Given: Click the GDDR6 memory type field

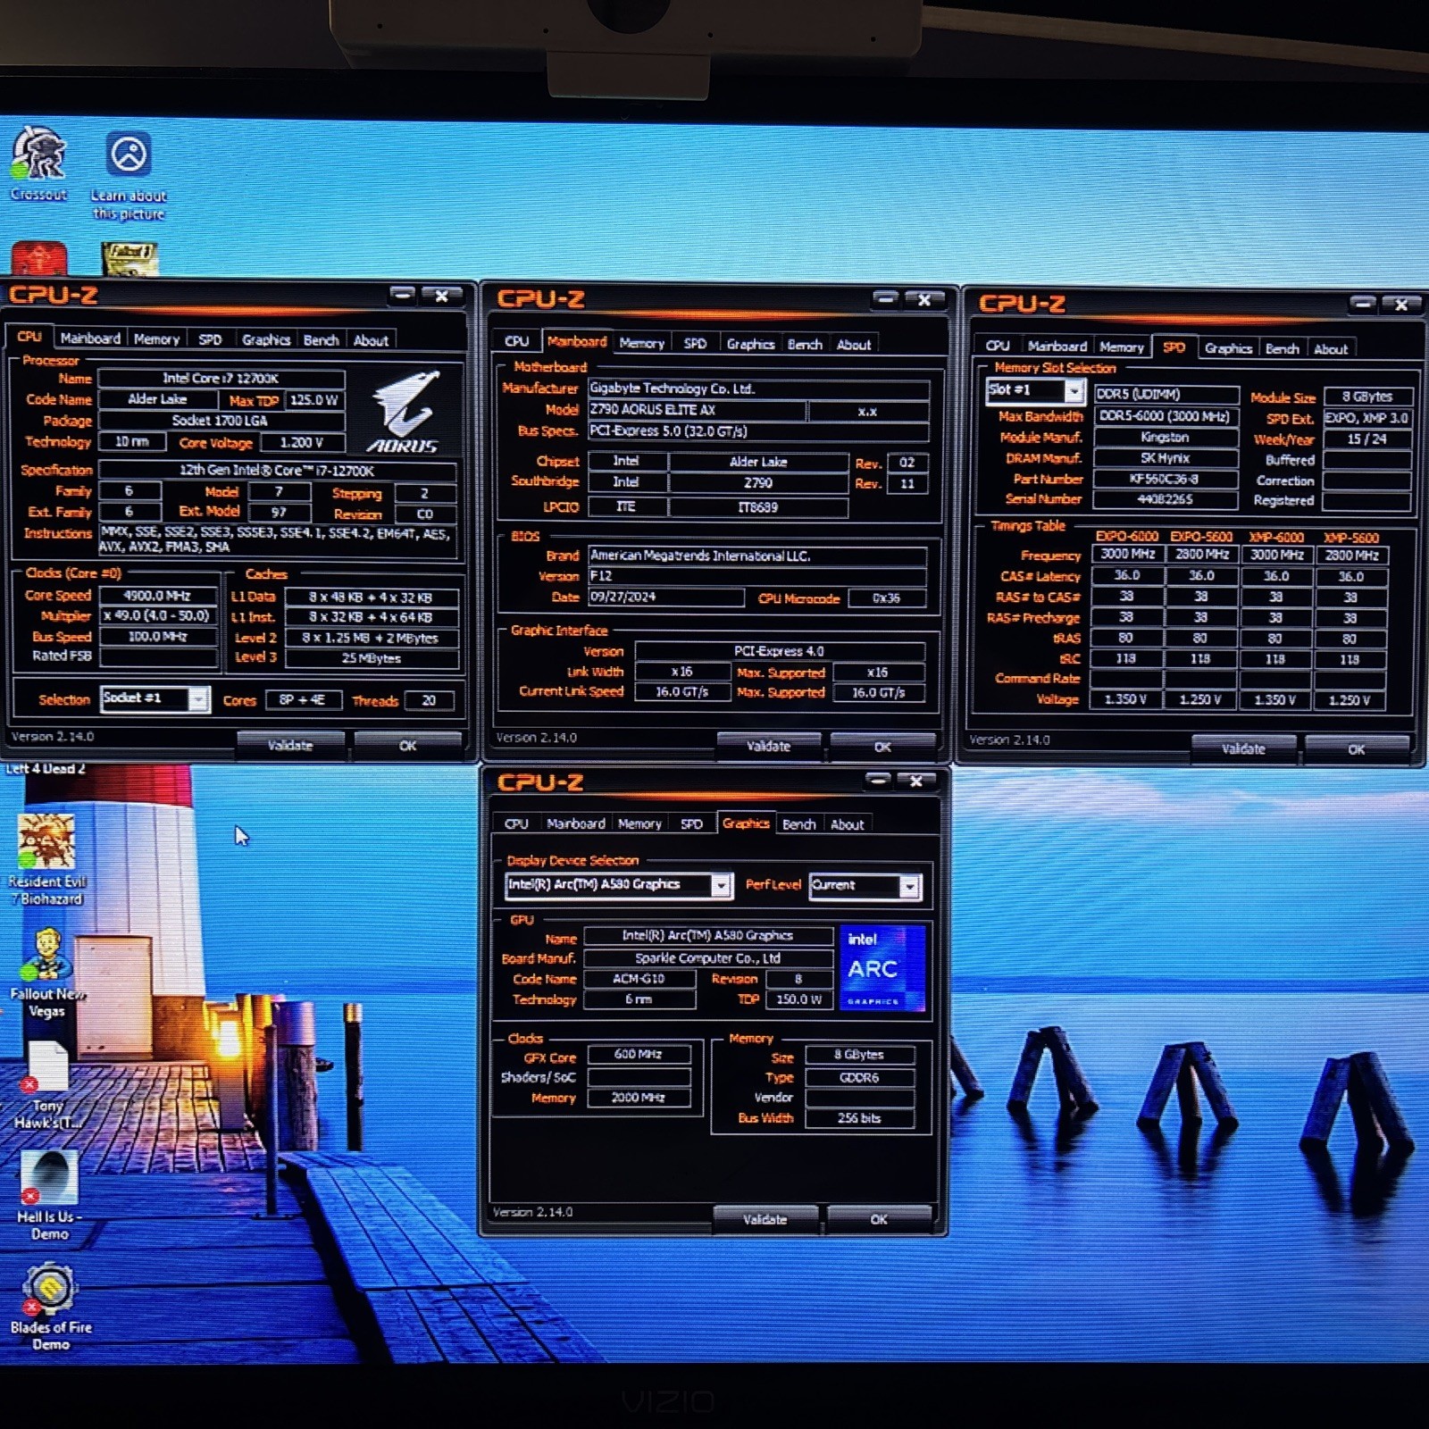Looking at the screenshot, I should tap(859, 1077).
